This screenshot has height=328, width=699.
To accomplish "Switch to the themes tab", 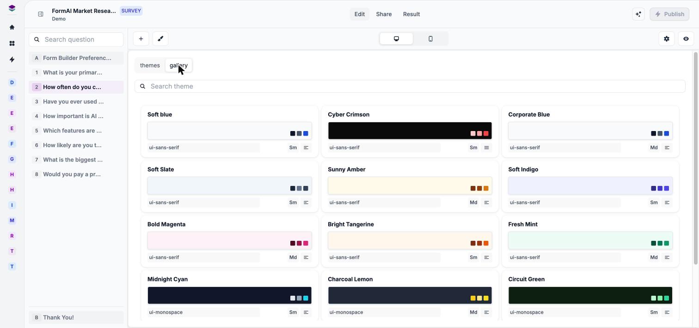I will tap(150, 66).
